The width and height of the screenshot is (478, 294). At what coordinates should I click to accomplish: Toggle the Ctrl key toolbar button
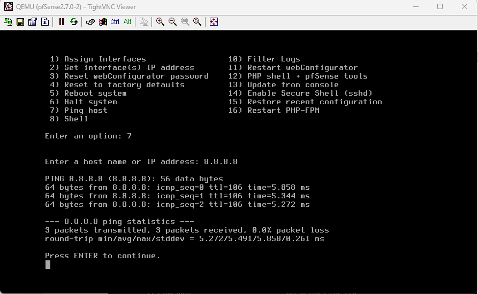(x=115, y=21)
